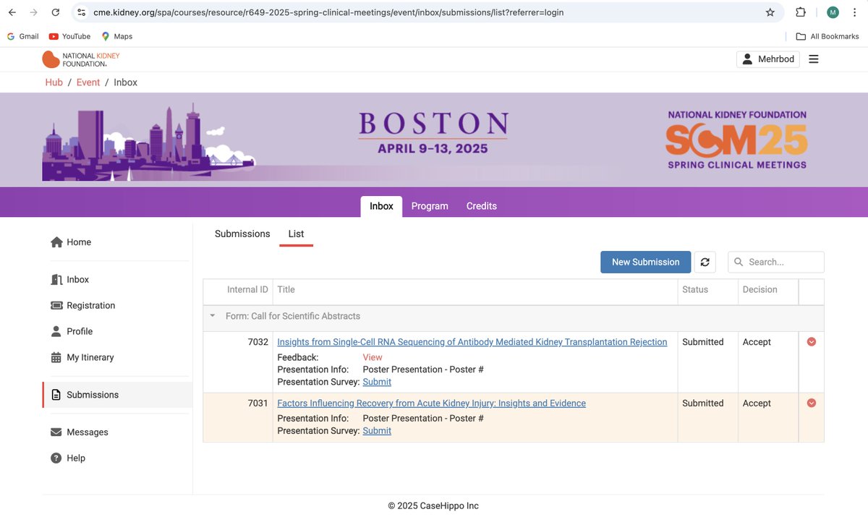Click the site info icon in address bar

(82, 12)
